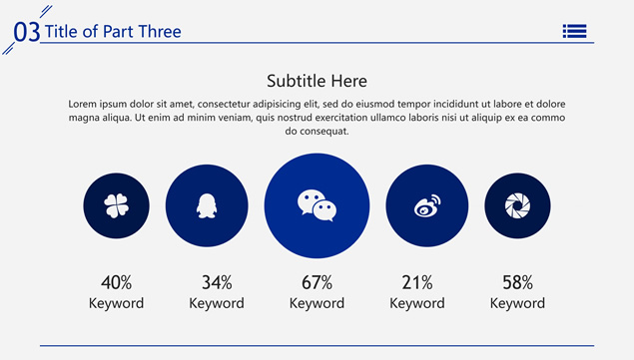Click the QQ penguin icon
Image resolution: width=634 pixels, height=360 pixels.
(207, 205)
